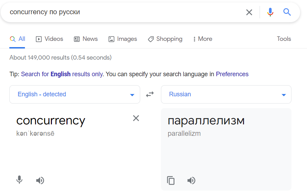The height and width of the screenshot is (194, 307).
Task: Open the 'English - detected' source language dropdown
Action: pos(75,94)
